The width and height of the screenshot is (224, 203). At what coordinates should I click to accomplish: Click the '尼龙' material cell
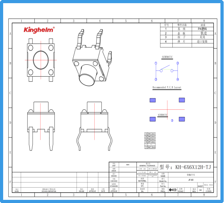202,37
